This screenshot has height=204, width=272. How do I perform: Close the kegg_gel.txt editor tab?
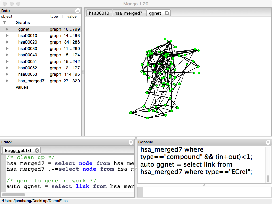coord(37,150)
